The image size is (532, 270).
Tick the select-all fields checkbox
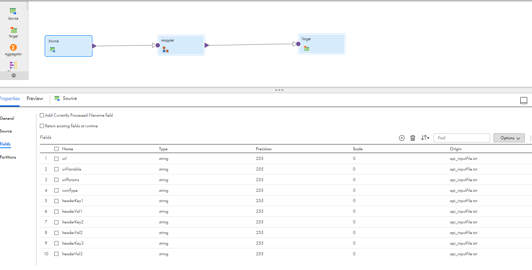[x=56, y=149]
